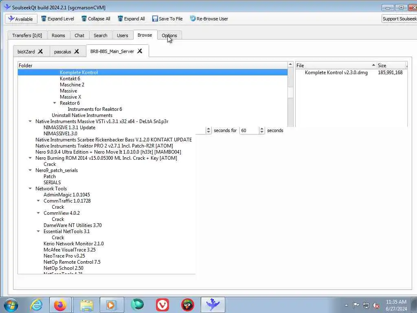This screenshot has width=417, height=313.
Task: Click stepper arrows beside 60 seconds field
Action: click(262, 130)
